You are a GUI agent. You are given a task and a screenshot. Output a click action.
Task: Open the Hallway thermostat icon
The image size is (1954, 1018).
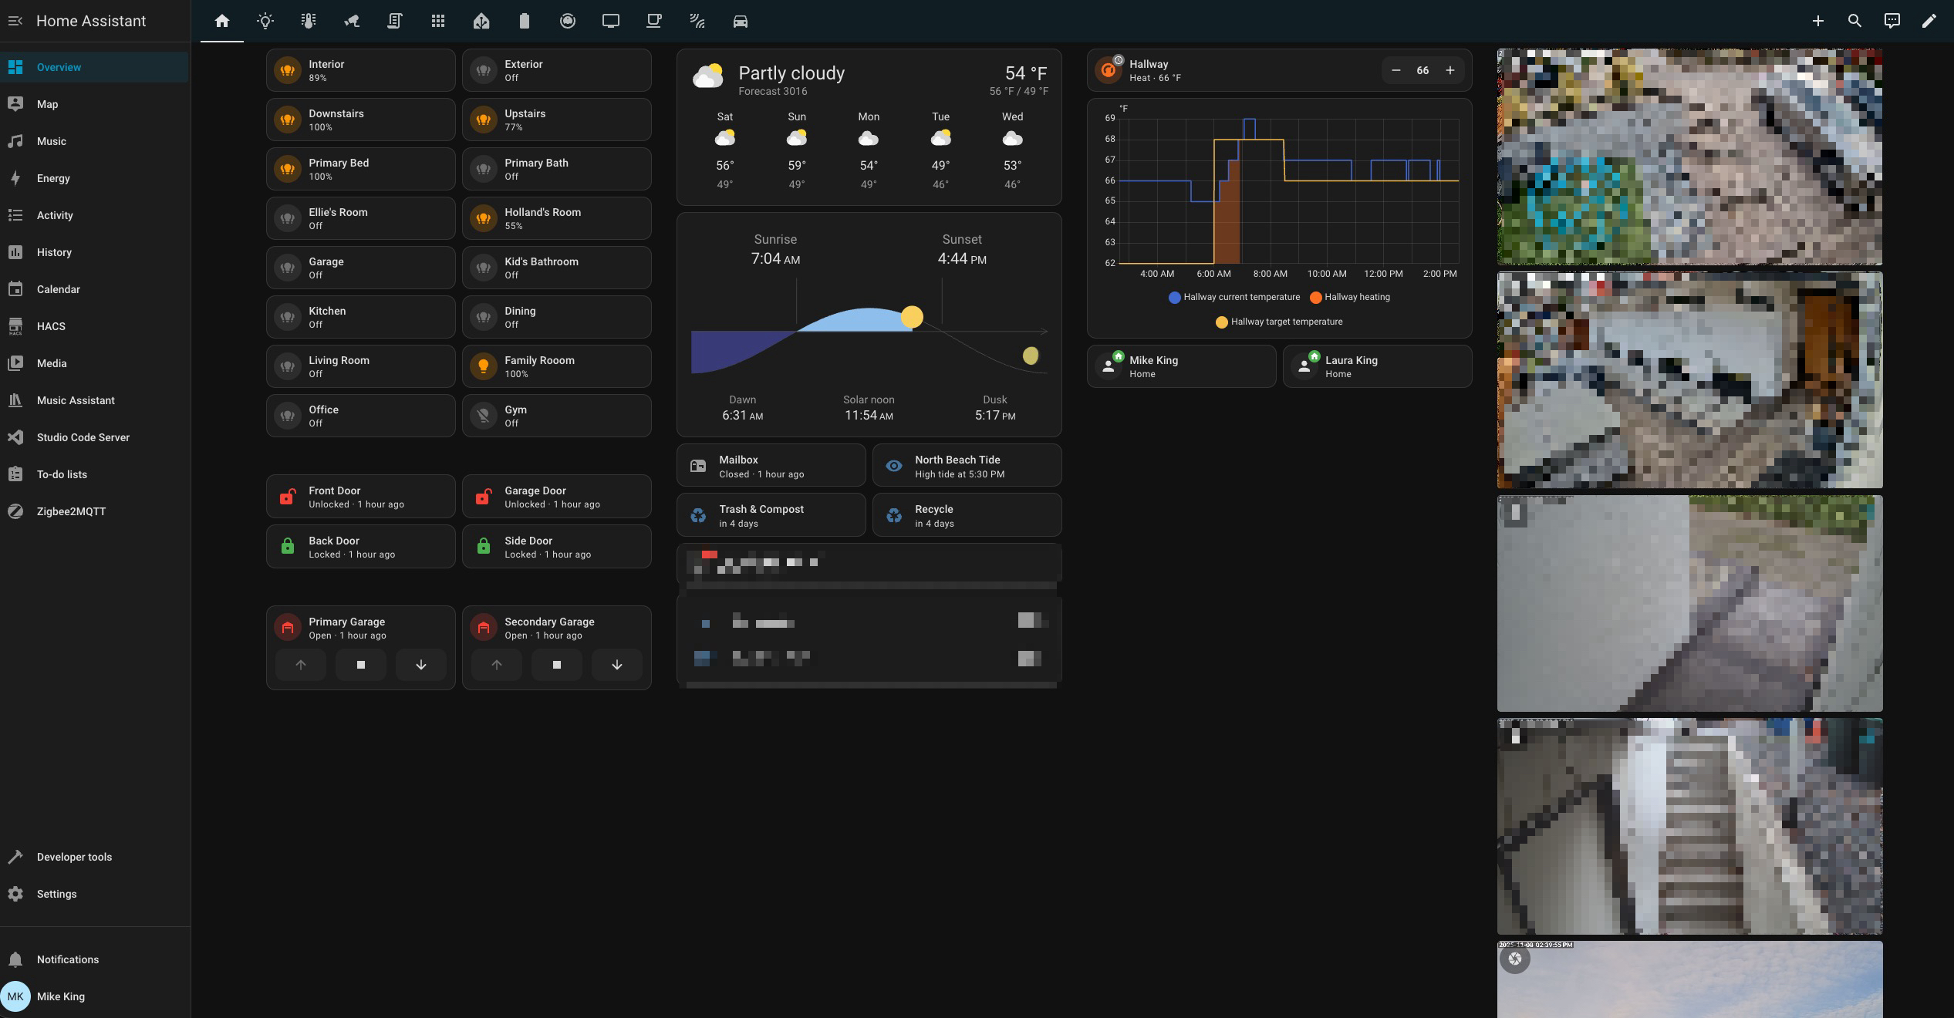click(1108, 70)
